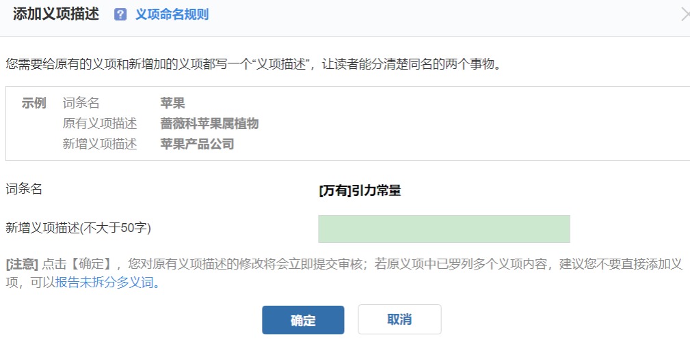Click the [注意] notice label
690x348 pixels.
22,264
